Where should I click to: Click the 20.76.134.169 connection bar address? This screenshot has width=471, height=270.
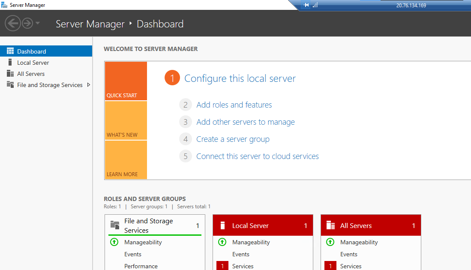[411, 6]
